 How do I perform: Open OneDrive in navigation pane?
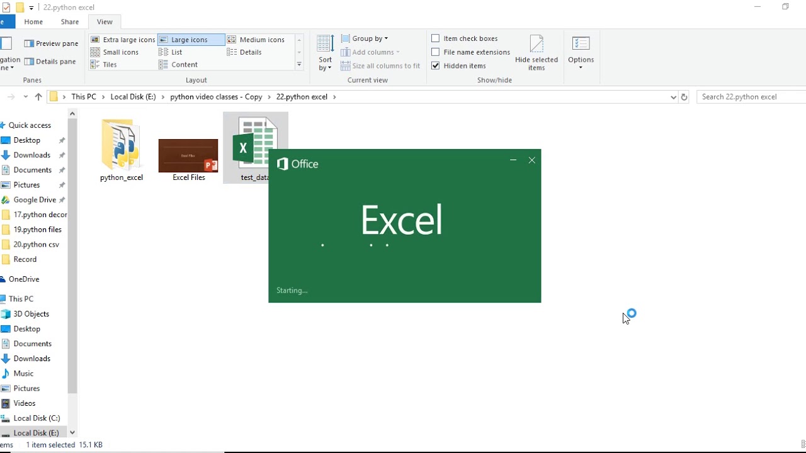[x=24, y=279]
